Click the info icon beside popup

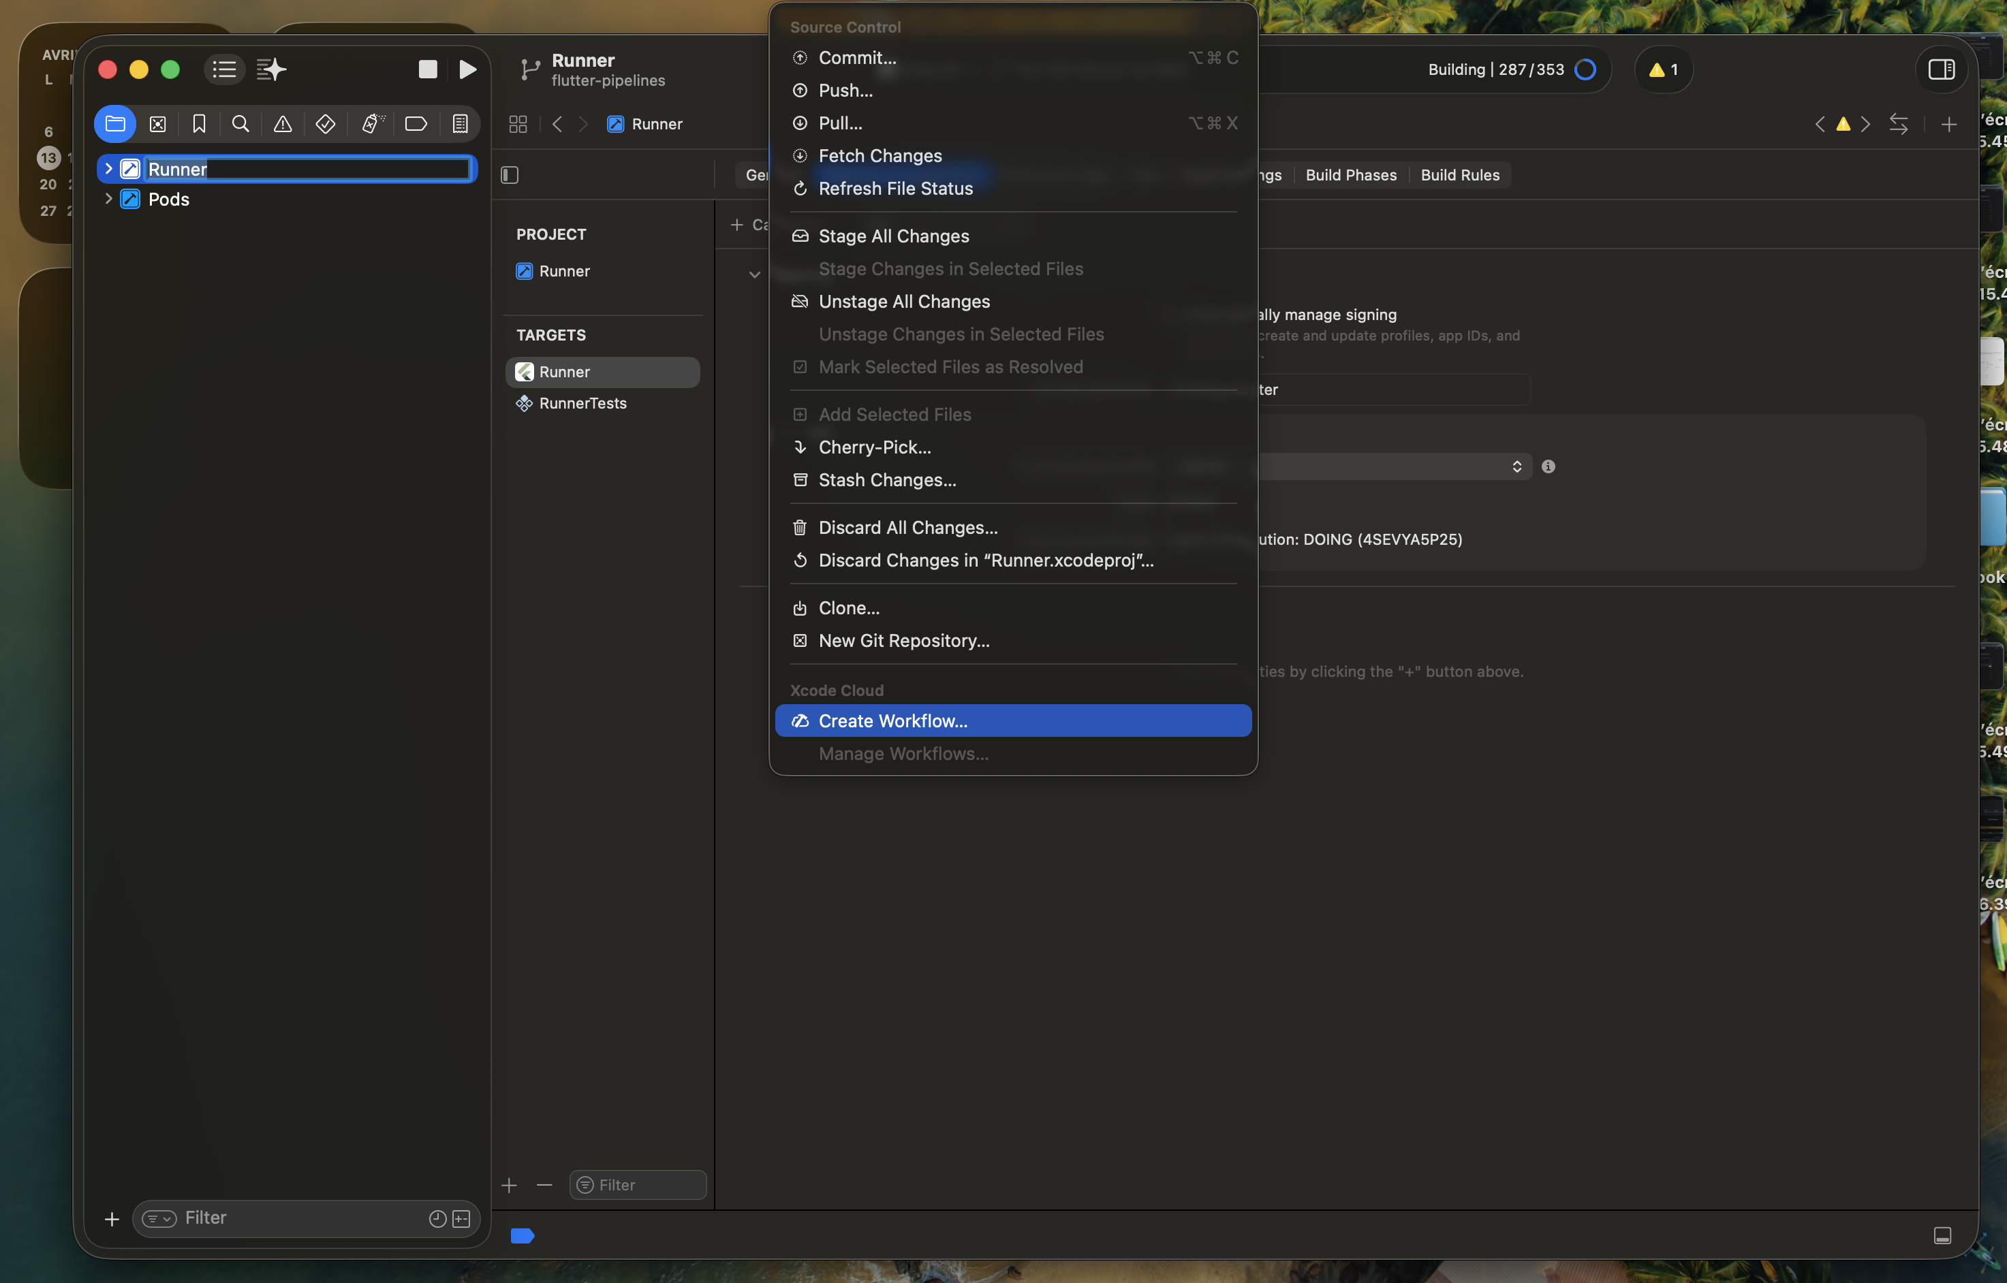1548,466
